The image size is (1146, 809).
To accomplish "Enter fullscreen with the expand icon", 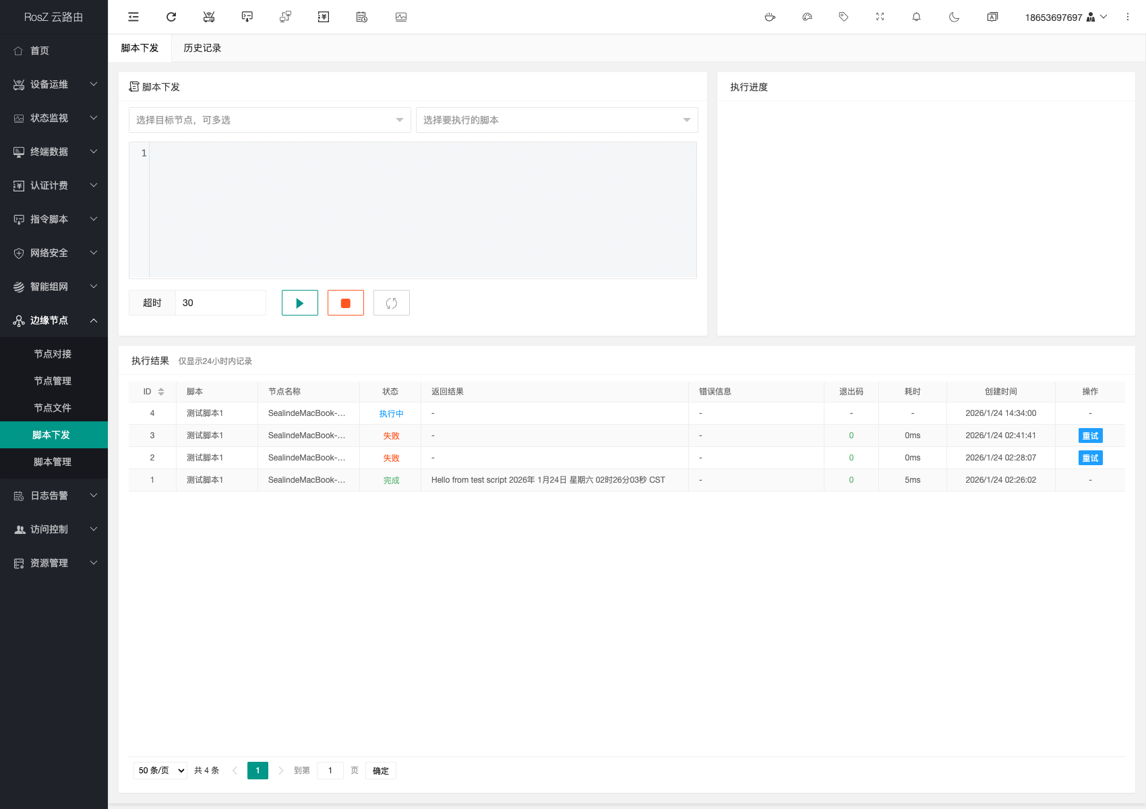I will [880, 17].
